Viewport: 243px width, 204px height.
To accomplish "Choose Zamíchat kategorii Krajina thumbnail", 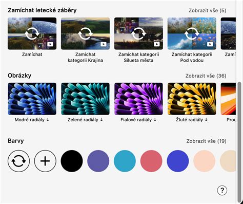I will coord(85,33).
